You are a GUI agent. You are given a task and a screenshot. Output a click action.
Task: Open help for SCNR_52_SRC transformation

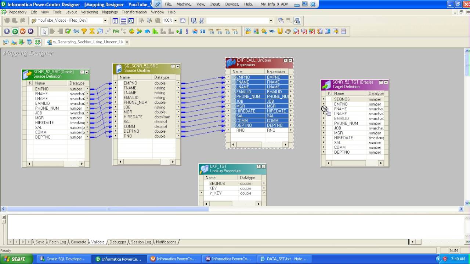(x=82, y=72)
